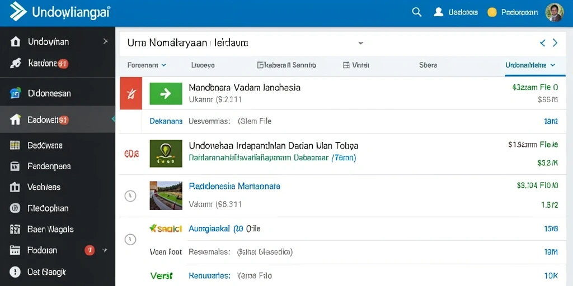This screenshot has height=286, width=573.
Task: Click the Pendenpena icon in sidebar
Action: click(15, 166)
